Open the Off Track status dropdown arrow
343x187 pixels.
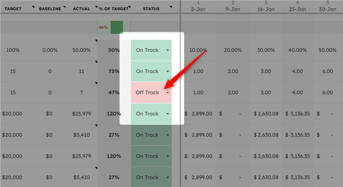coord(168,93)
